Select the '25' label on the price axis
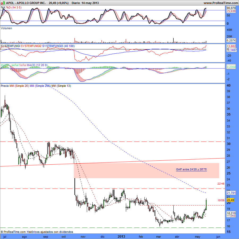This screenshot has width=239, height=239. coord(228,173)
